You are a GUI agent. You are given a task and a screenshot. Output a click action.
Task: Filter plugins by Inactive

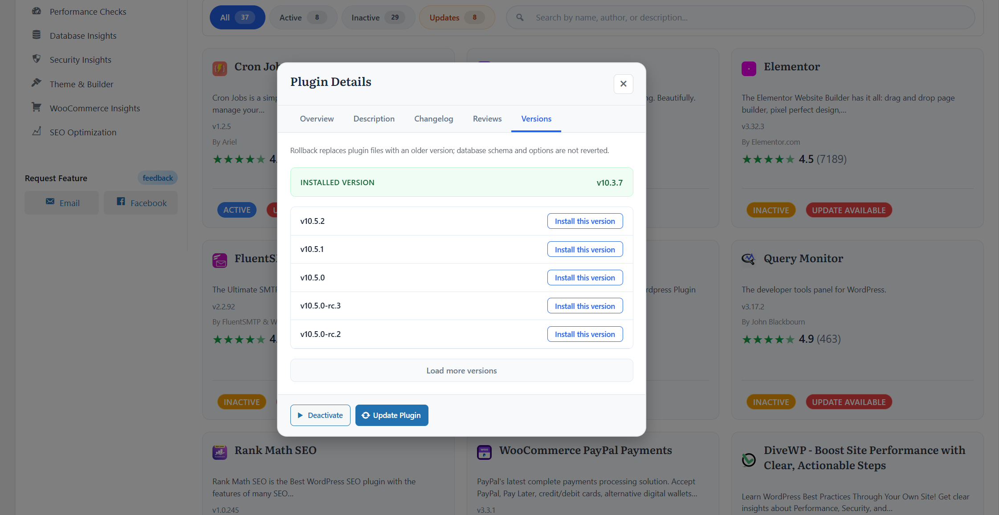[x=378, y=17]
